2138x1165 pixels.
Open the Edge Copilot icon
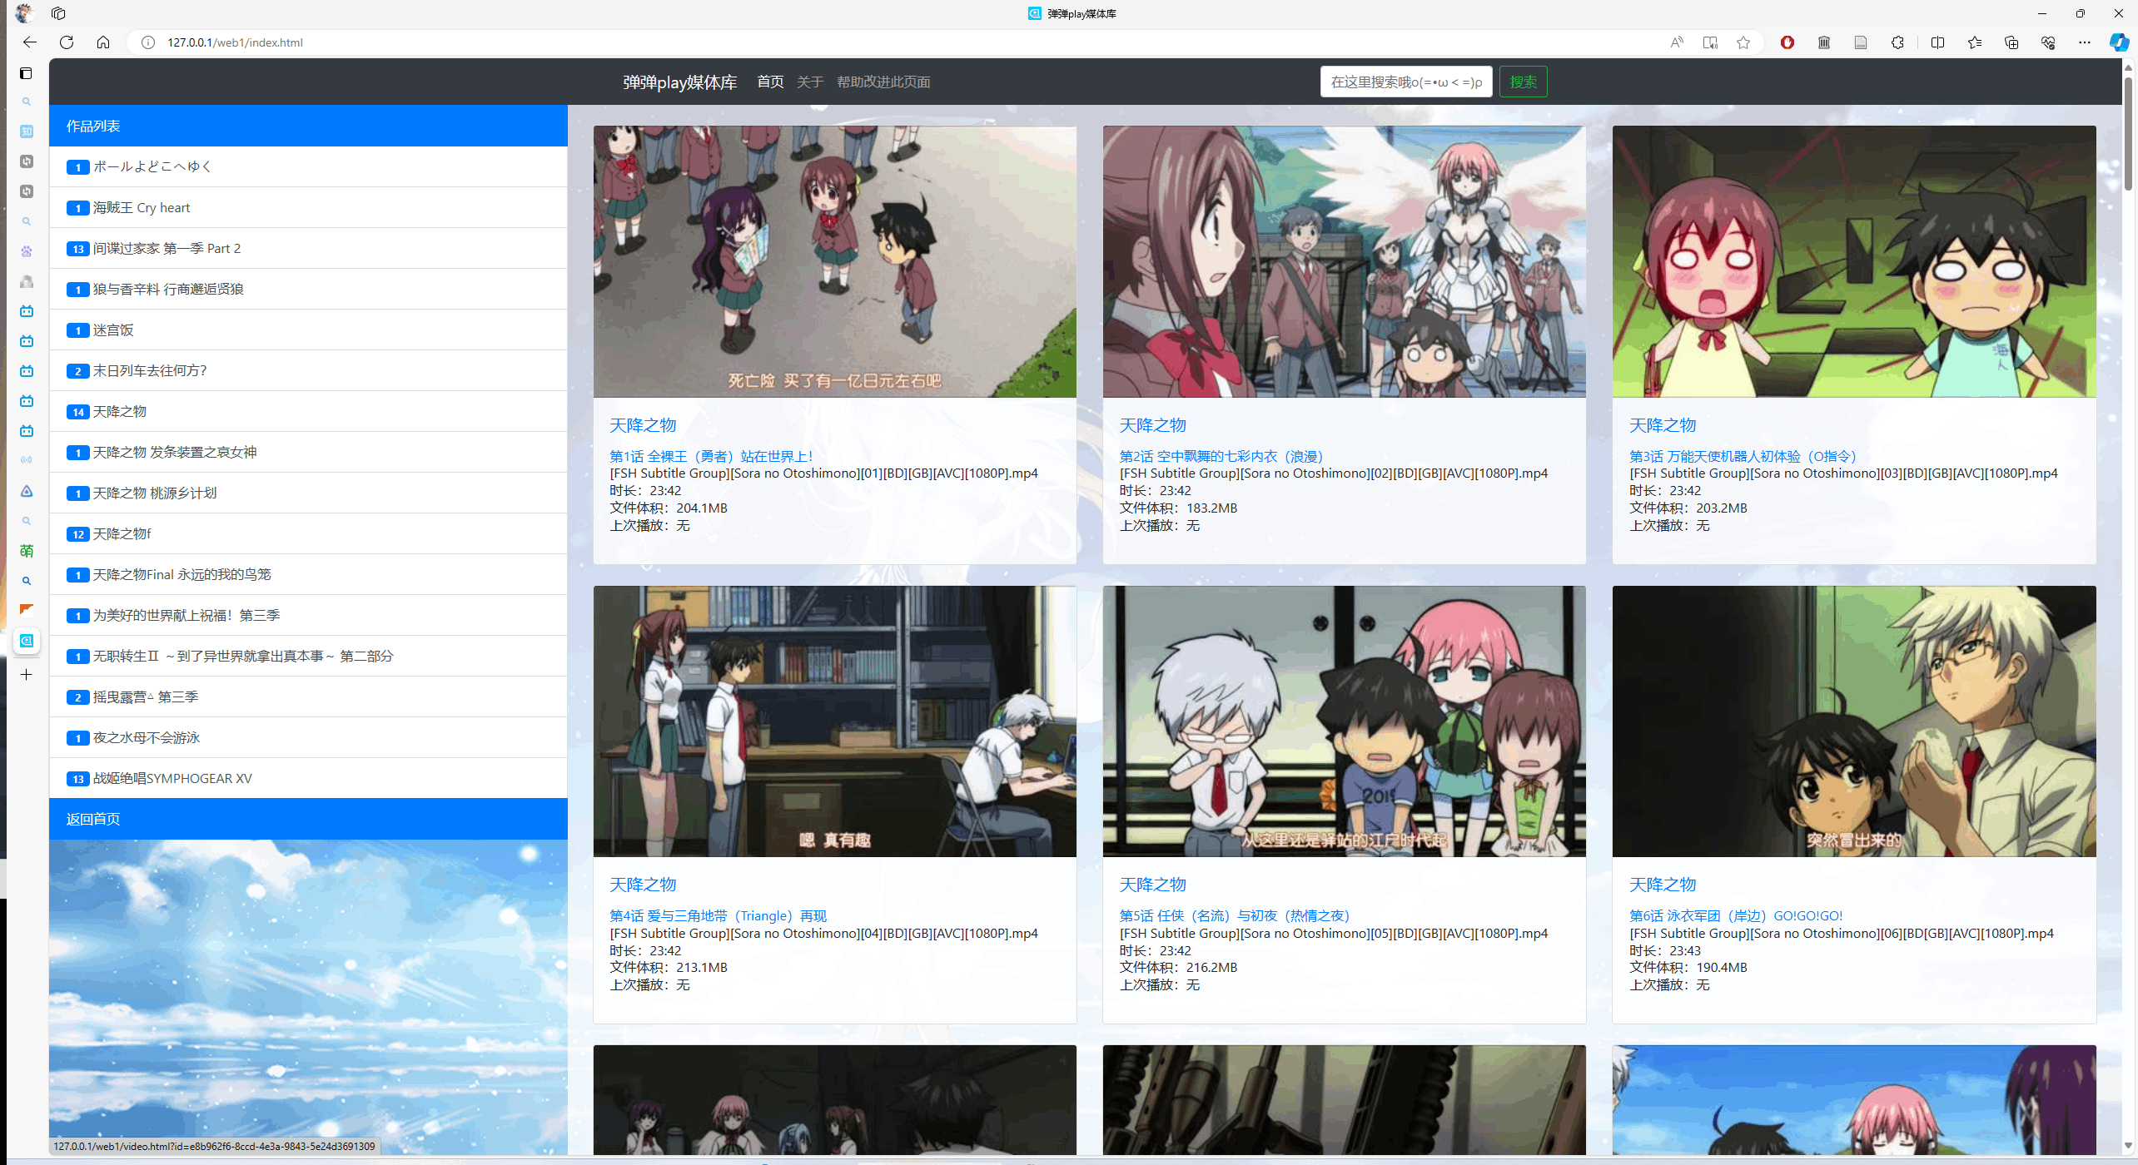tap(2118, 42)
